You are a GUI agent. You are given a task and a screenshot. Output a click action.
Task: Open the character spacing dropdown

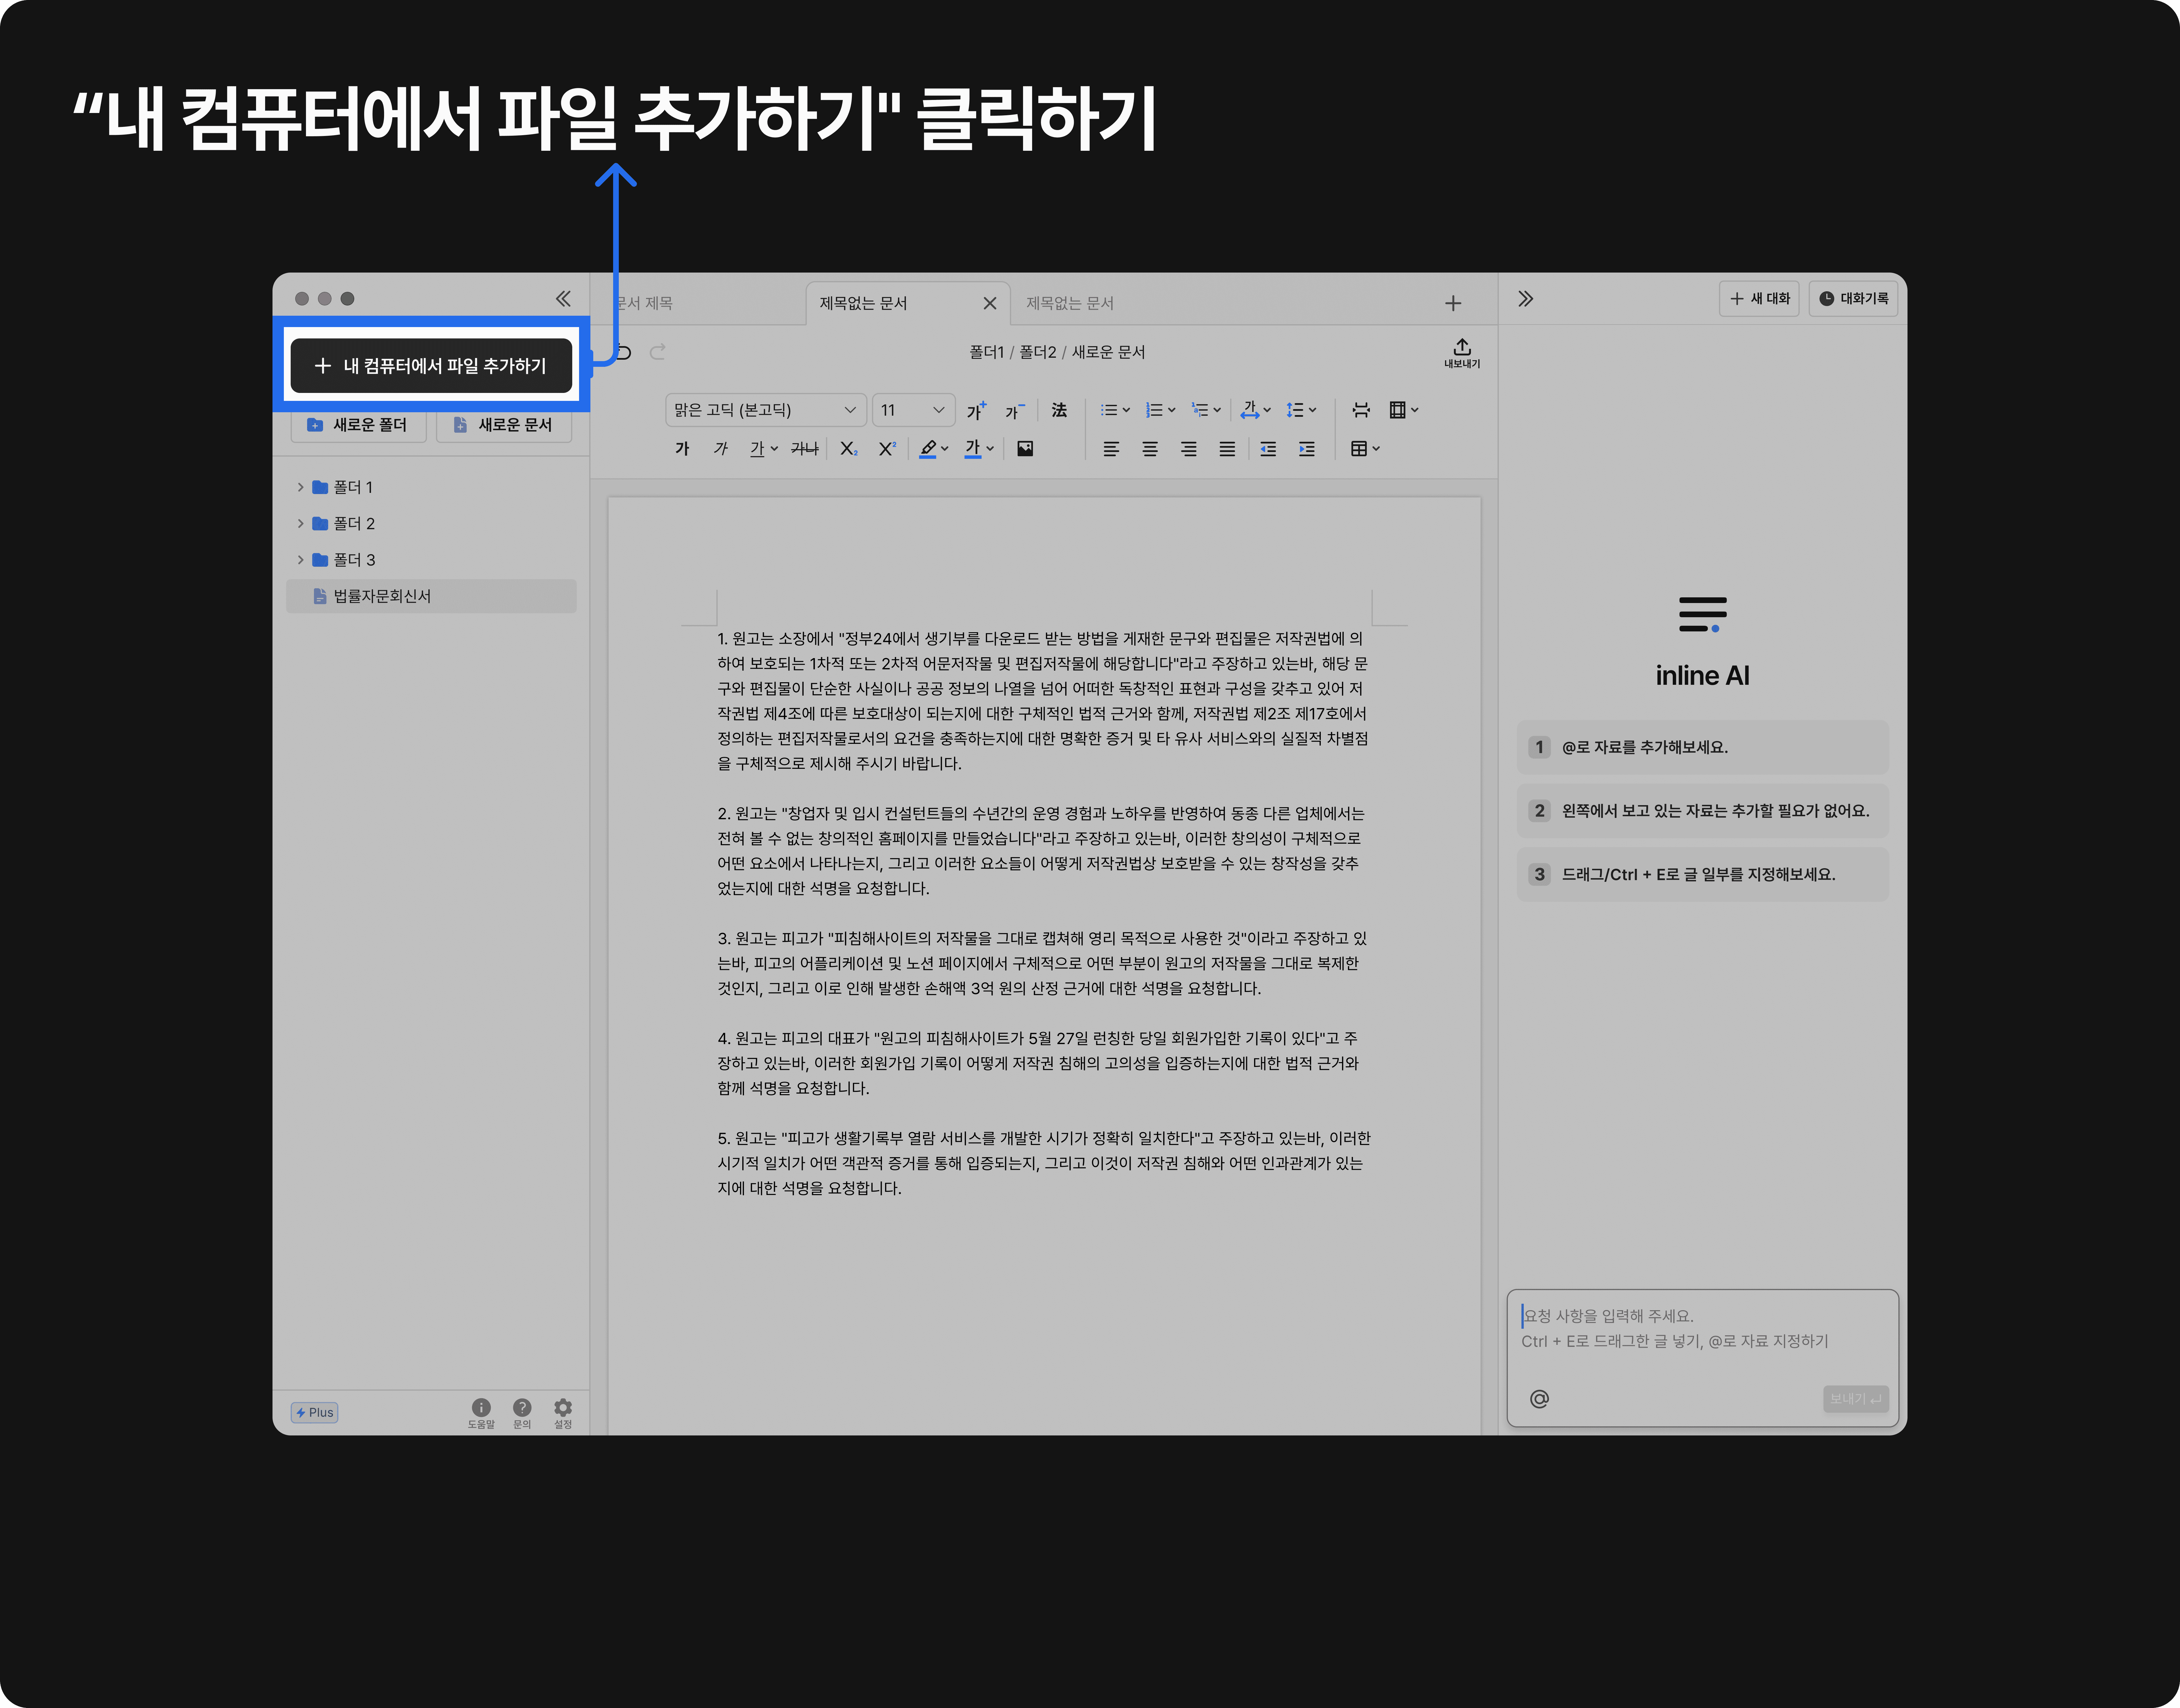click(x=1255, y=410)
